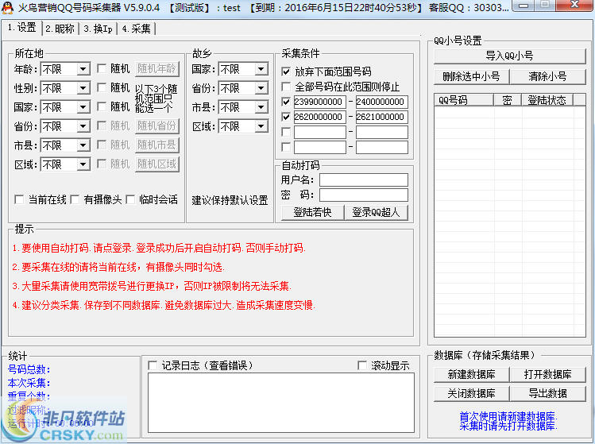This screenshot has width=595, height=444.
Task: Uncheck the 2399000000 range checkbox
Action: (x=286, y=102)
